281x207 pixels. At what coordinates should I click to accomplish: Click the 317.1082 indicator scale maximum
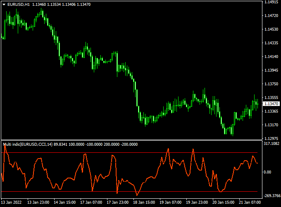271,143
